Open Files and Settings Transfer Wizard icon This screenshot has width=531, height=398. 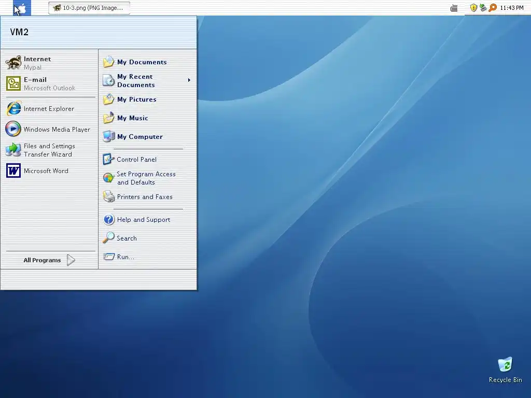click(x=13, y=150)
